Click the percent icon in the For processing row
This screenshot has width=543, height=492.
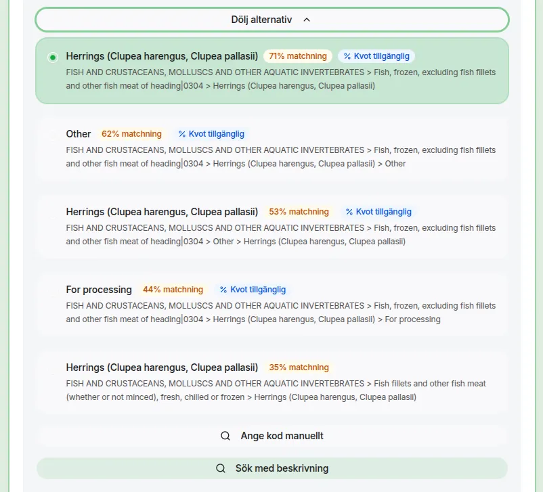tap(223, 290)
